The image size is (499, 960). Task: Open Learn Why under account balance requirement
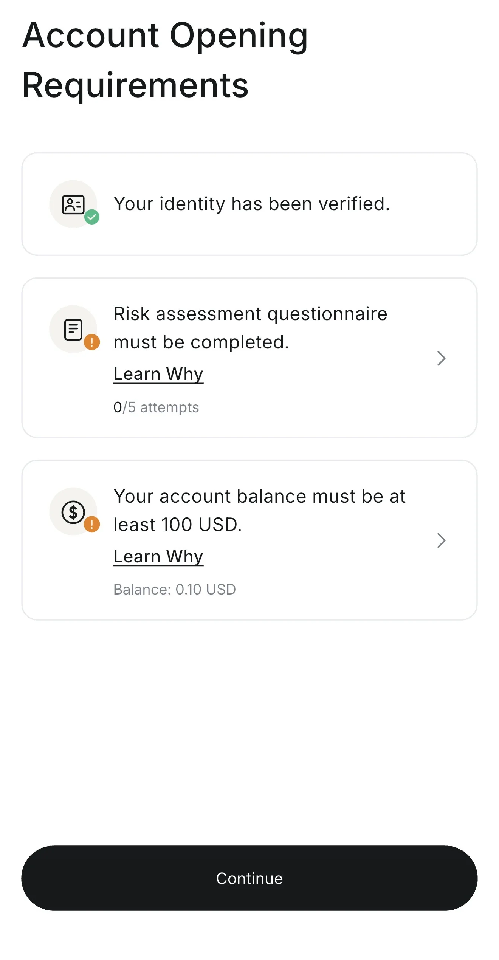pyautogui.click(x=158, y=556)
